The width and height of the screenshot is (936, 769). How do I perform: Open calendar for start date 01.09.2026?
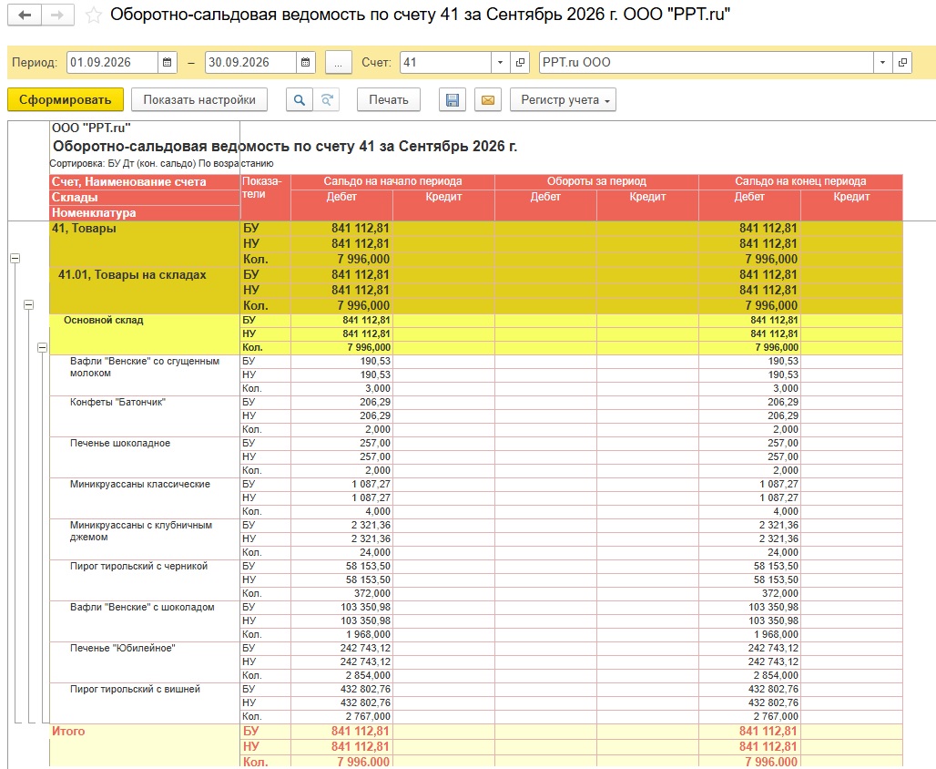(168, 62)
